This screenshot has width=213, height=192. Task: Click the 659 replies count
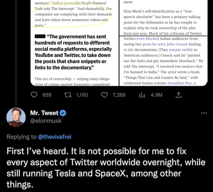tap(47, 95)
